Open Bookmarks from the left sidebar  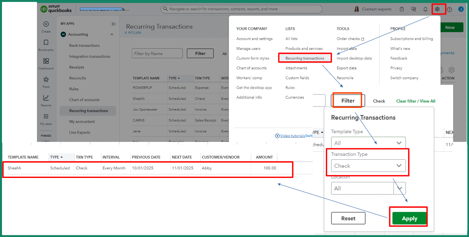click(46, 43)
